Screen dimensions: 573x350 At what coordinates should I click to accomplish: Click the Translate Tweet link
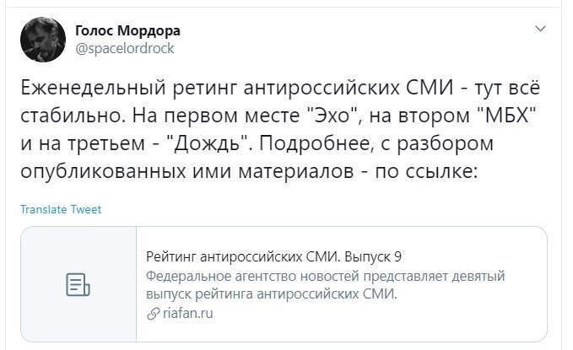tap(61, 209)
